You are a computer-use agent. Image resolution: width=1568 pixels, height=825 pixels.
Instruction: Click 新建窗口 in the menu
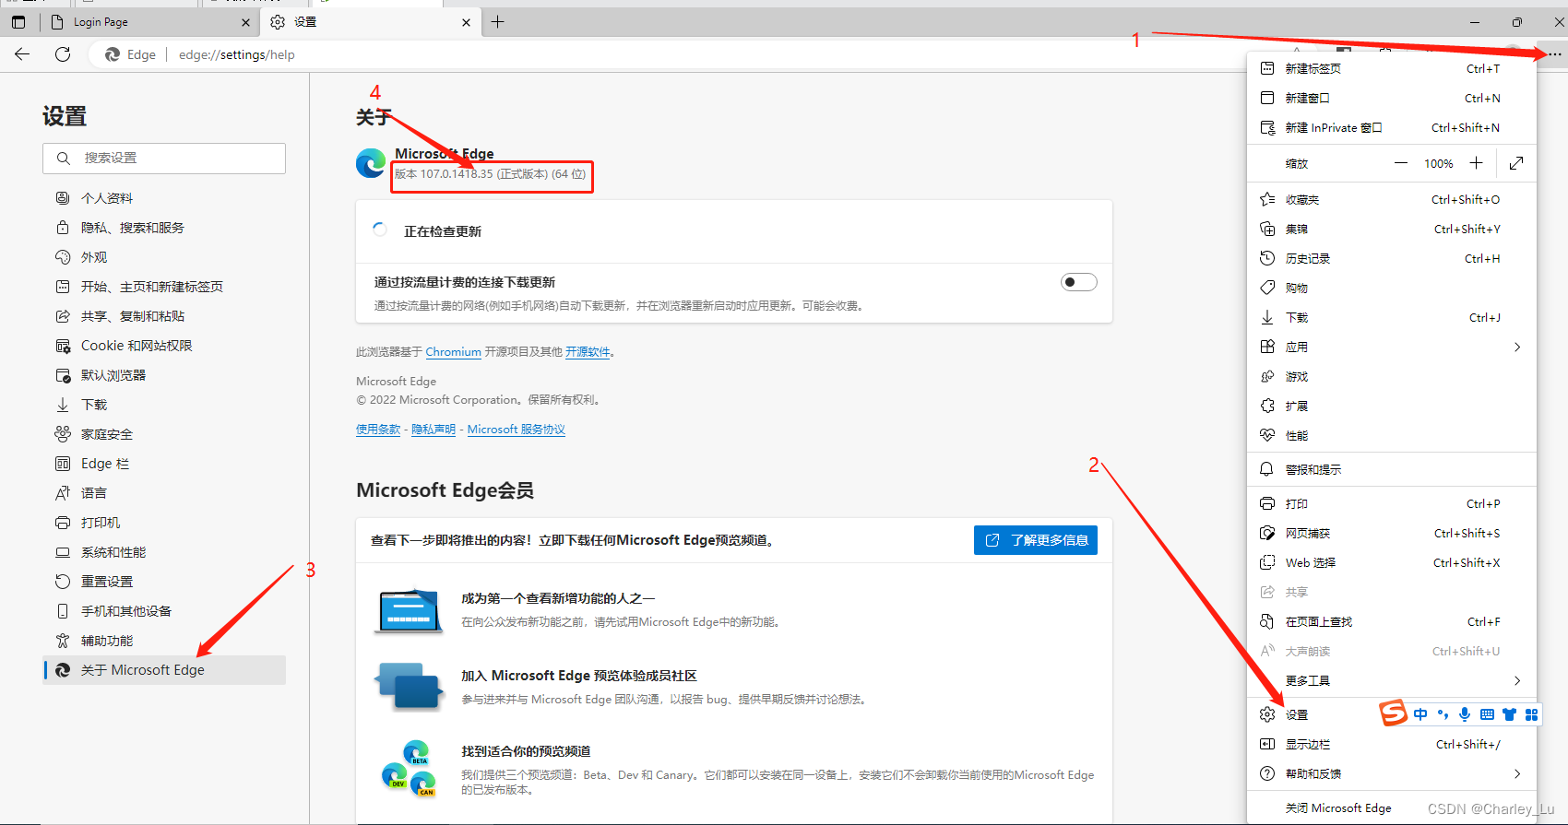tap(1392, 98)
